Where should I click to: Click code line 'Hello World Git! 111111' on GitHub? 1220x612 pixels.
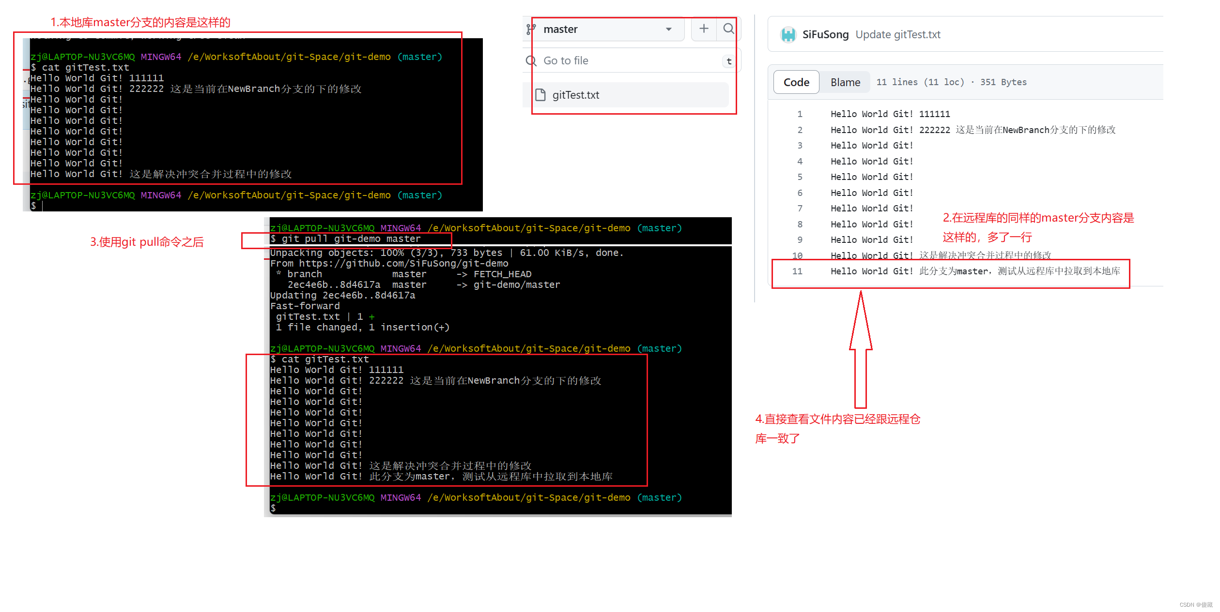(x=890, y=114)
